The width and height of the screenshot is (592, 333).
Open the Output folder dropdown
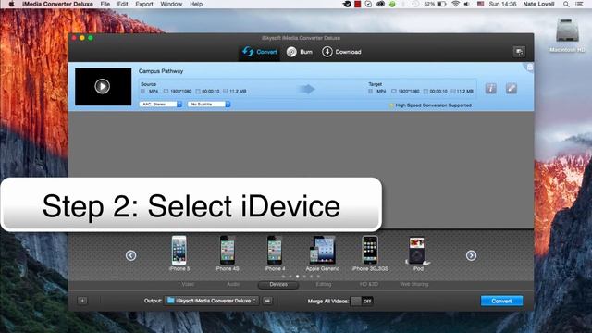coord(212,301)
